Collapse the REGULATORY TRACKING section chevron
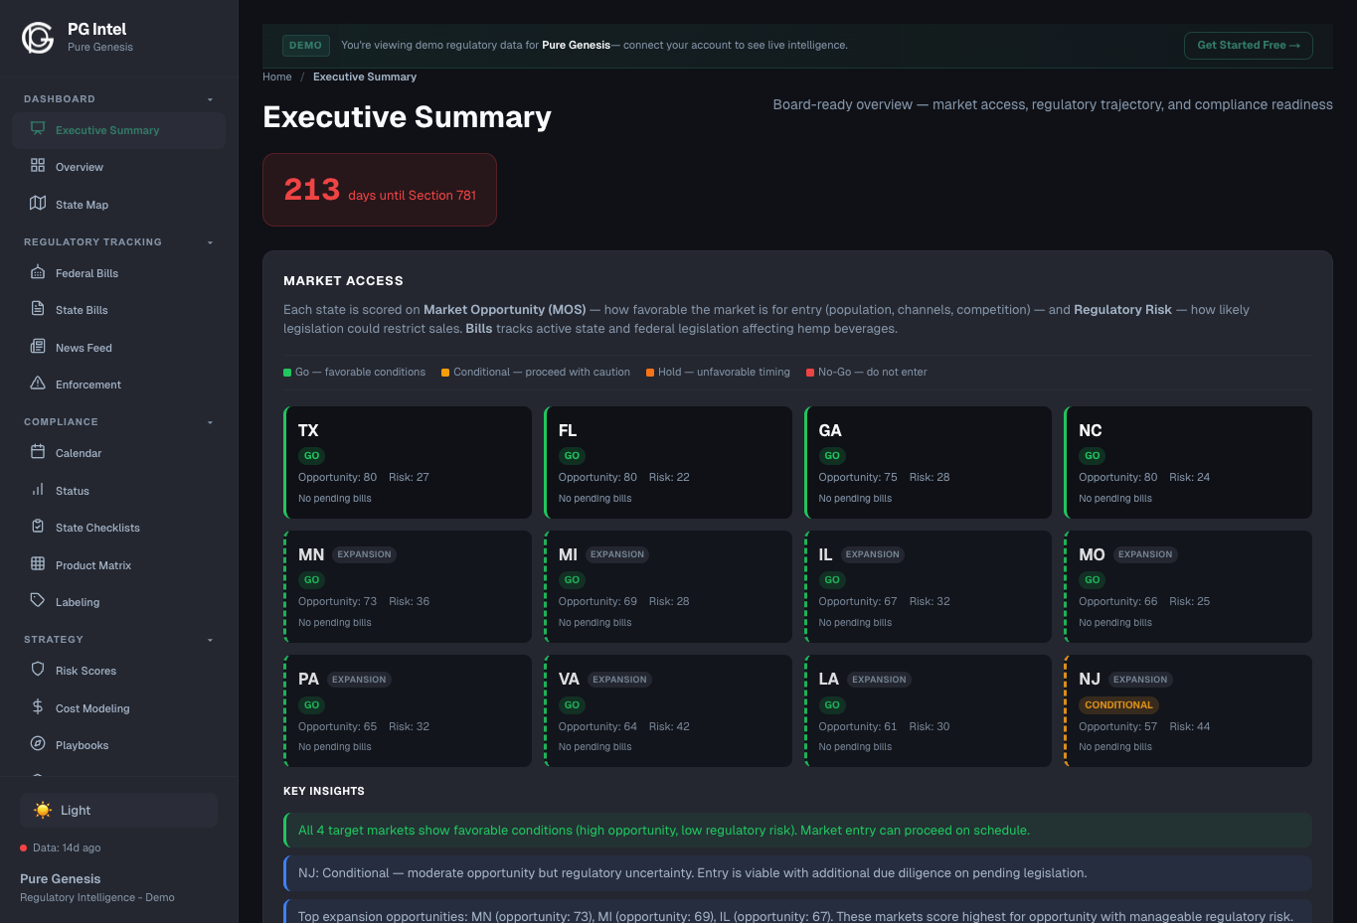Viewport: 1357px width, 923px height. coord(210,241)
